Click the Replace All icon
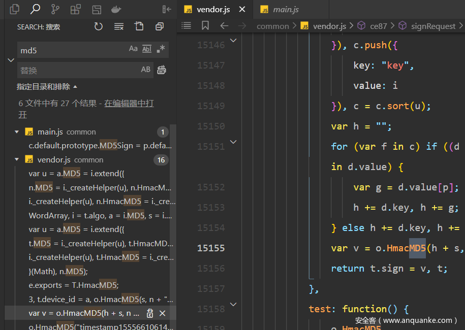Viewport: 465px width, 330px height. (x=162, y=70)
